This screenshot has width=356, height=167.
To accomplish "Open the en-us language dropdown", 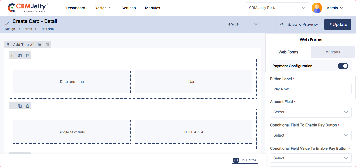I will point(244,24).
